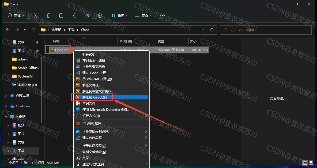This screenshot has width=317, height=168.
Task: Click the Cut scissors icon
Action: click(x=36, y=15)
